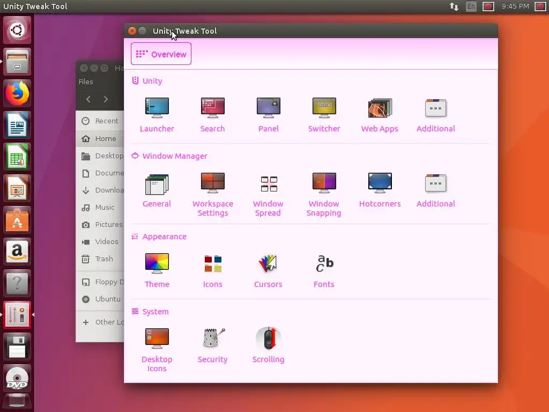The image size is (549, 412).
Task: Open the Unity Search settings
Action: [x=212, y=115]
